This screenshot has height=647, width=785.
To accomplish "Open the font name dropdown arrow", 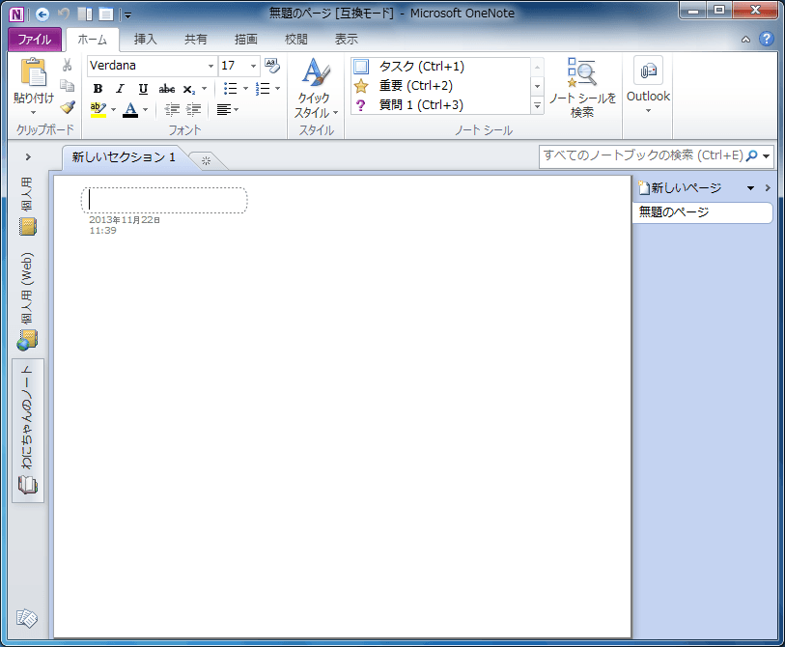I will coord(210,66).
